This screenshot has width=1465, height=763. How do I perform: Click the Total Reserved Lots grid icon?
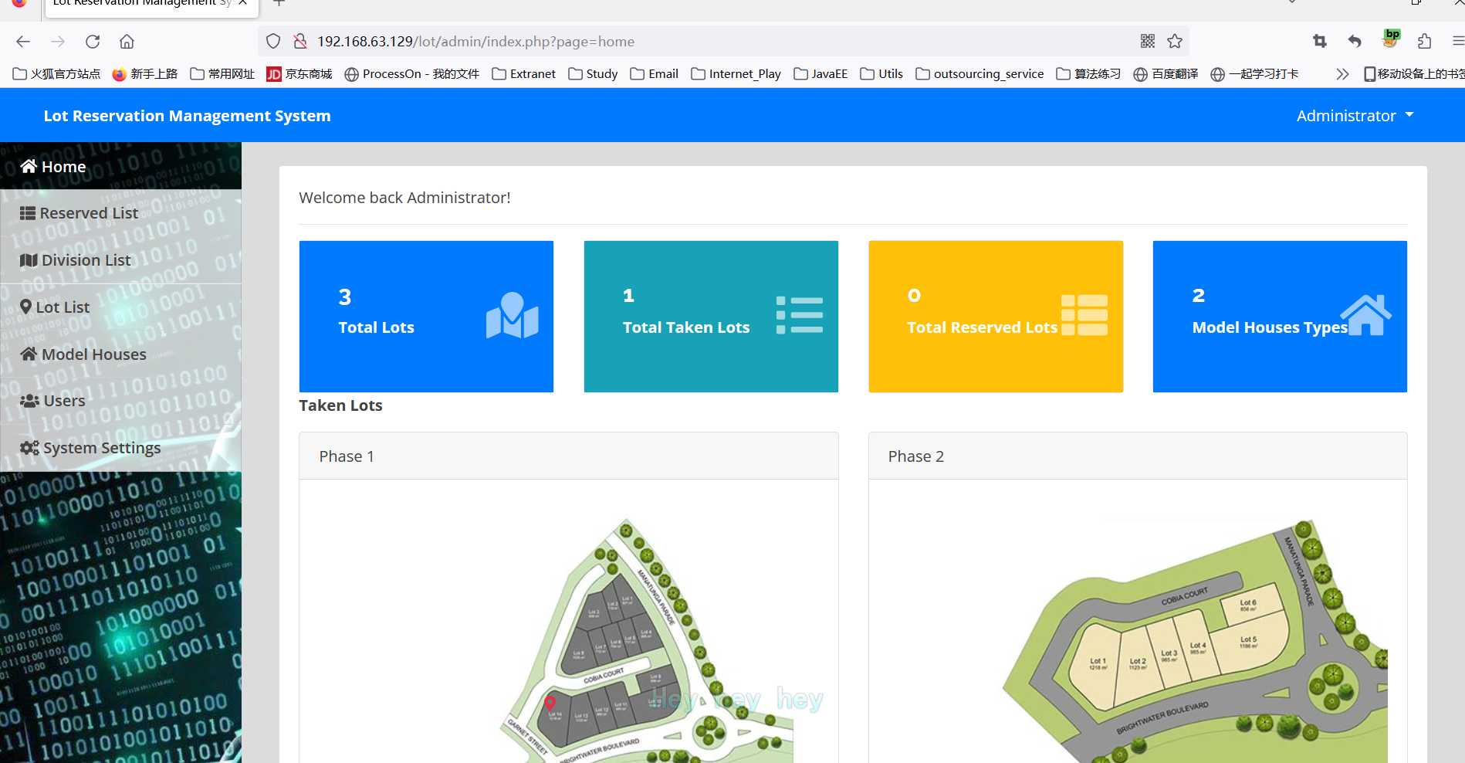click(1084, 315)
